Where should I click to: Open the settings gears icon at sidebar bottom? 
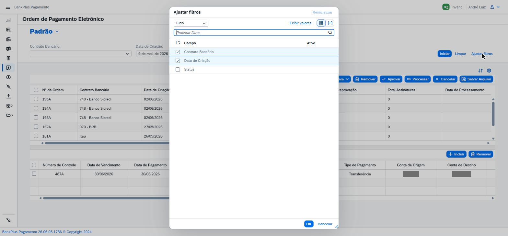point(8,220)
